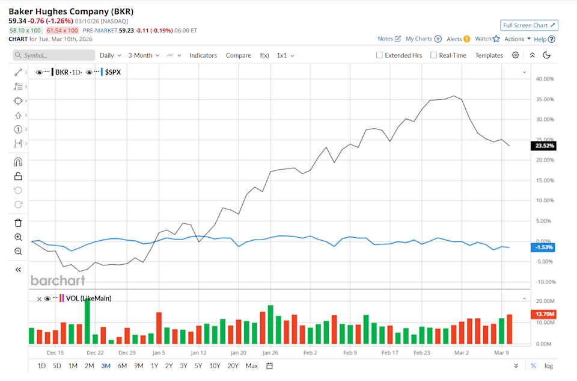Open the Actions dropdown menu
577x381 pixels.
click(x=517, y=39)
